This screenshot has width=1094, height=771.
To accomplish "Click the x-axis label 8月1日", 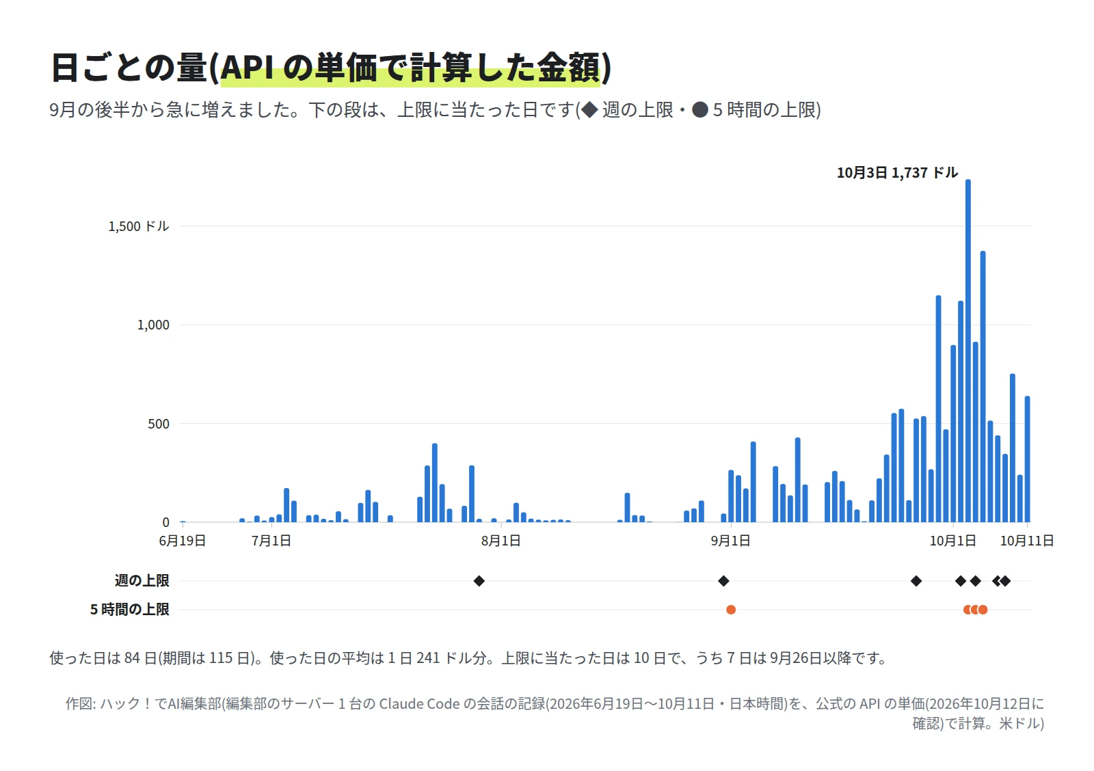I will coord(501,541).
